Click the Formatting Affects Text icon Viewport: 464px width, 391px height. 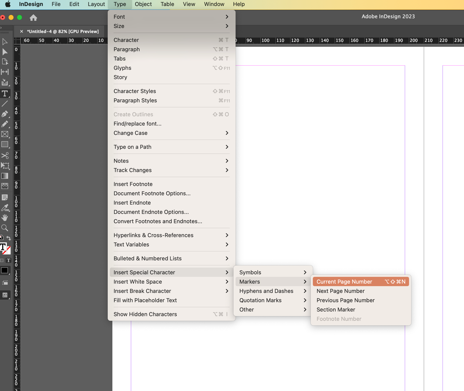pos(9,260)
